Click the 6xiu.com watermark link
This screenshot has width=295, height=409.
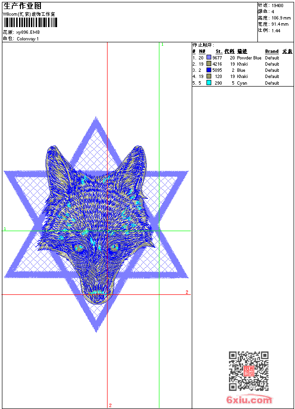click(x=249, y=400)
